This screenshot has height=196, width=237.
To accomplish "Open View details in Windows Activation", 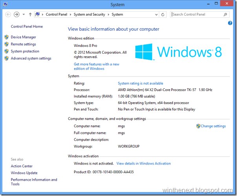I will [144, 163].
